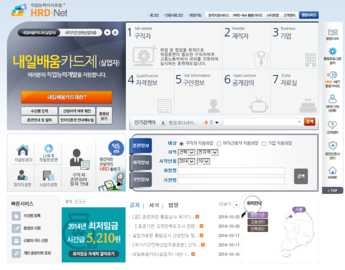This screenshot has height=270, width=345.
Task: Open HRD-NET 활용가이드 speaker icon
Action: tap(332, 75)
